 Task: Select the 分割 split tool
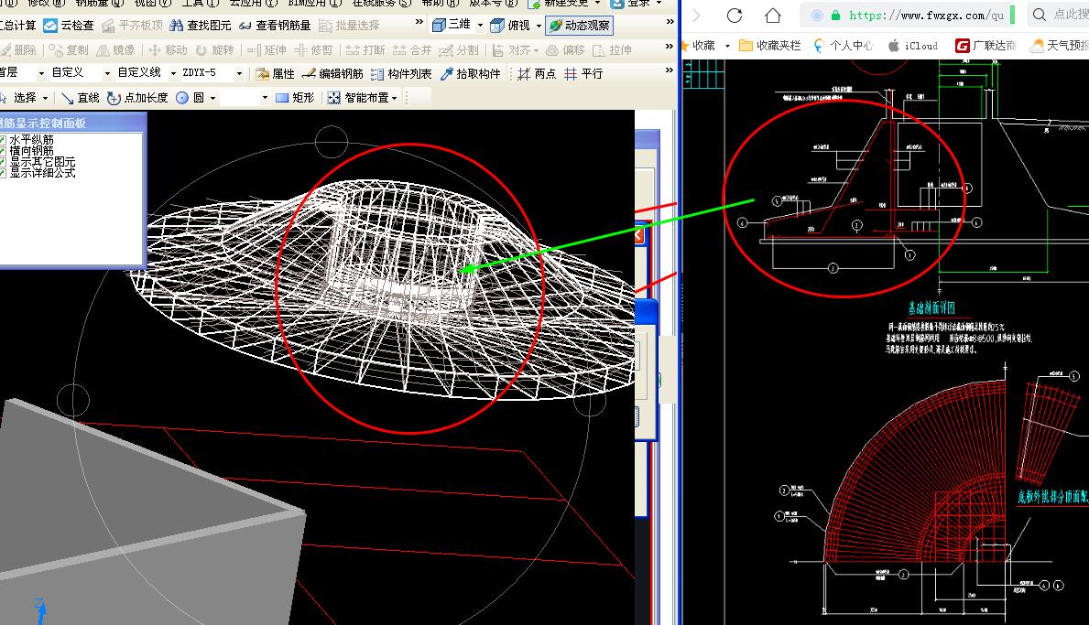pyautogui.click(x=459, y=50)
